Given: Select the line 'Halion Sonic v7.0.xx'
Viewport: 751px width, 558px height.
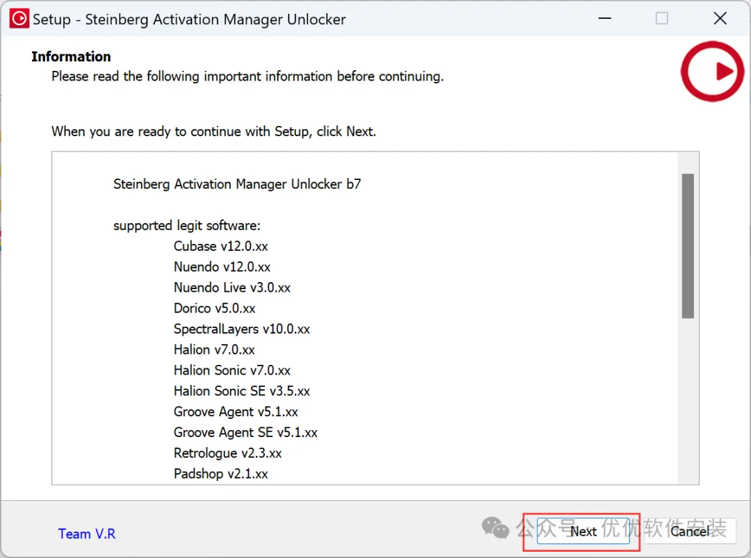Looking at the screenshot, I should click(232, 370).
